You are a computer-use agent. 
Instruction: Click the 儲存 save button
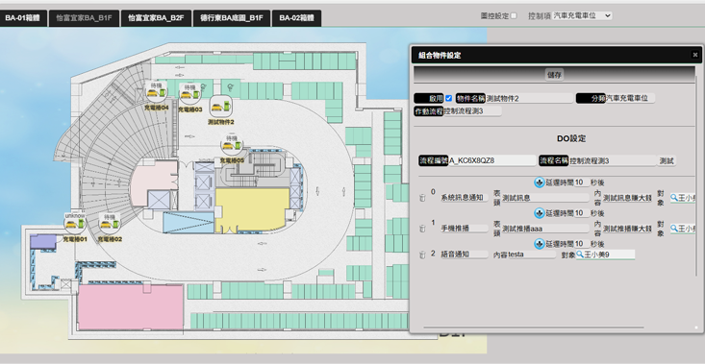(x=554, y=75)
